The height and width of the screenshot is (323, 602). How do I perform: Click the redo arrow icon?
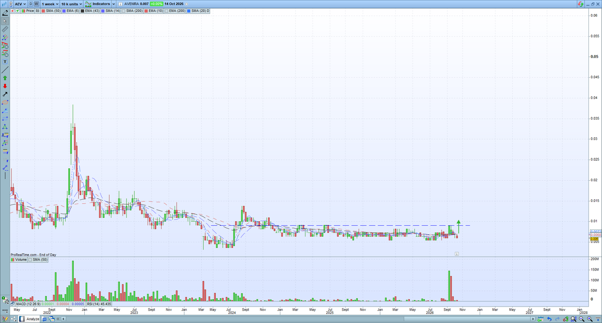557,319
